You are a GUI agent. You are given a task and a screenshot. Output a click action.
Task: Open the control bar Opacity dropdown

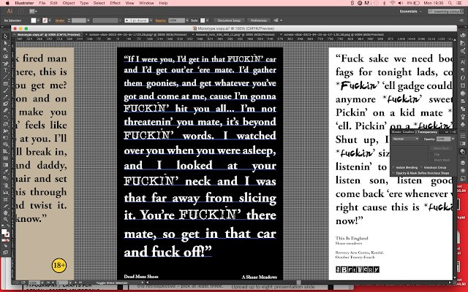click(x=187, y=20)
